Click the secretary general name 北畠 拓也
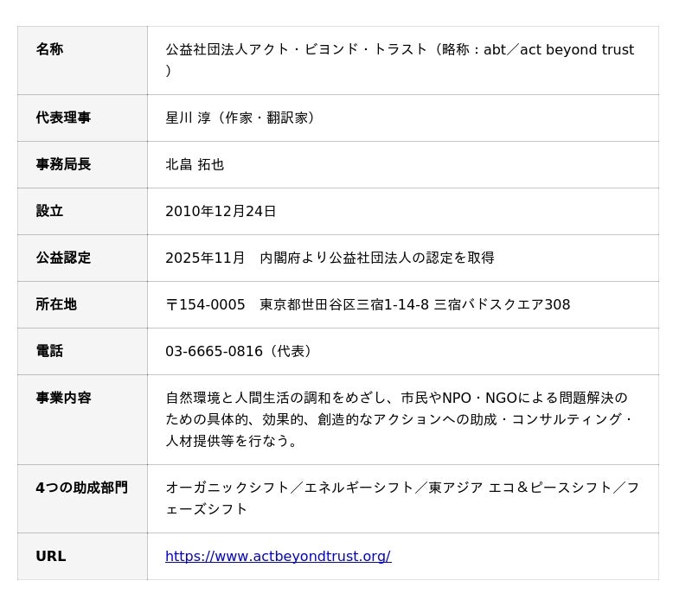The height and width of the screenshot is (606, 692). 195,164
